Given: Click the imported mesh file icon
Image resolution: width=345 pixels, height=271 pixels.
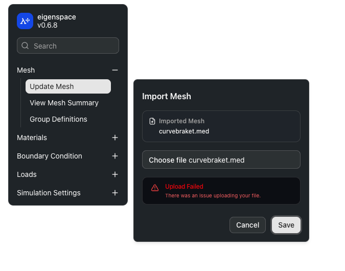Looking at the screenshot, I should 152,121.
